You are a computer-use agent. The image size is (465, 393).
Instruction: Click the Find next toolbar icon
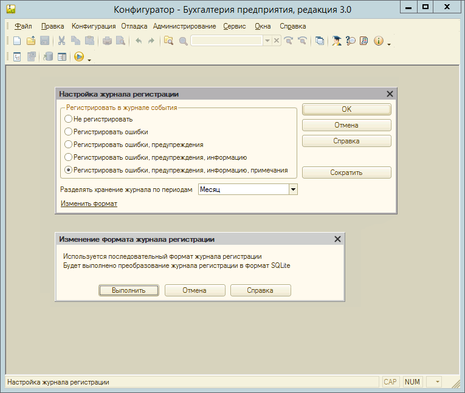pos(289,40)
